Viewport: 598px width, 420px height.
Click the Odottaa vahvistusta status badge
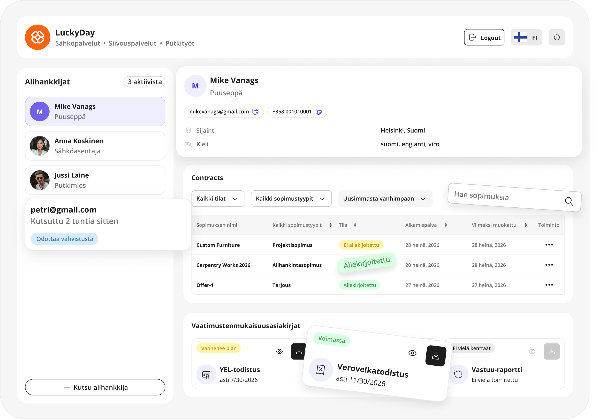[65, 239]
